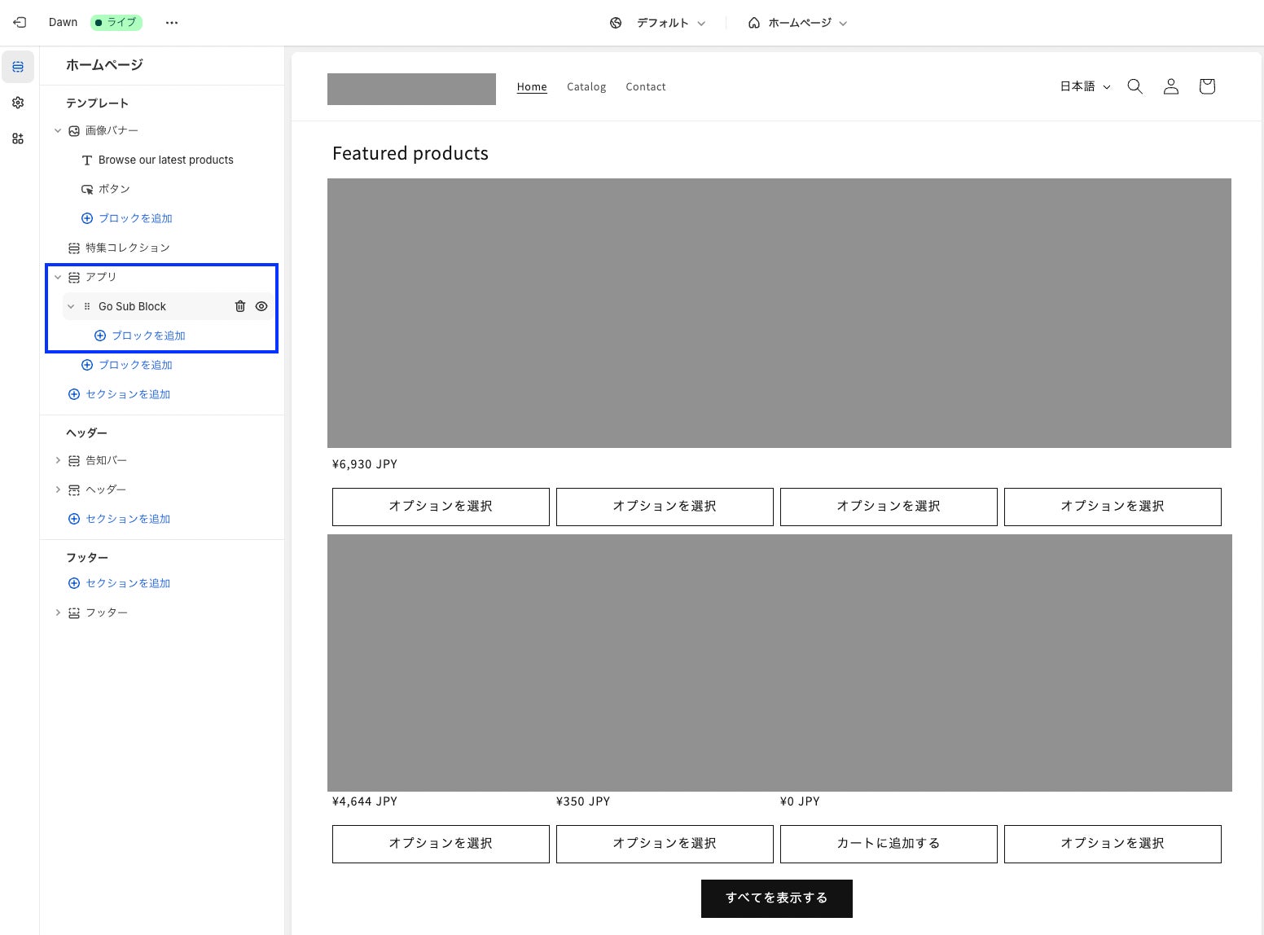Expand the フッター section chevron
Viewport: 1264px width, 935px height.
(58, 612)
